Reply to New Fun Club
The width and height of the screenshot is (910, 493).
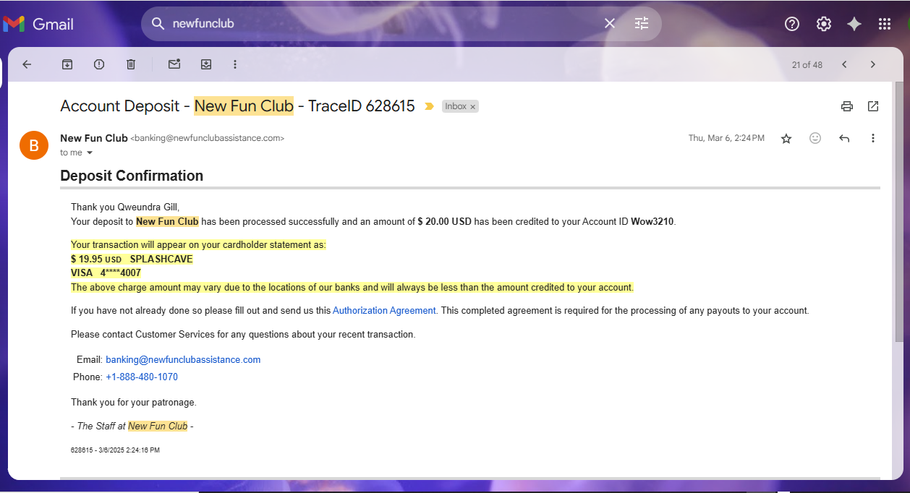(844, 138)
